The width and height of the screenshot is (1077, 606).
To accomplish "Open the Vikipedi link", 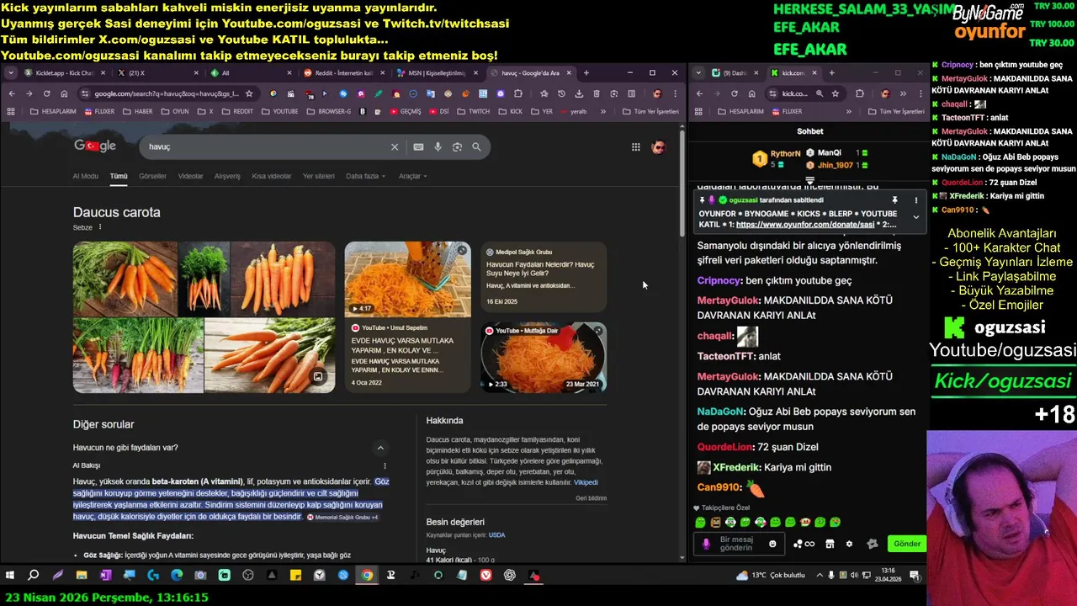I will (x=586, y=483).
